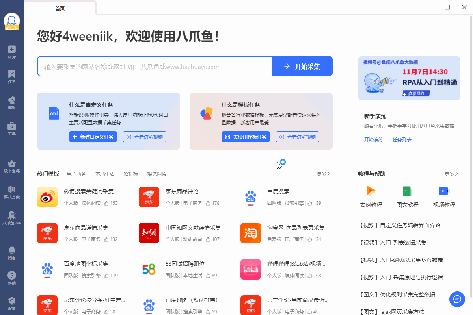The width and height of the screenshot is (473, 315).
Task: Open the 实例教程 tutorial icon
Action: 371,191
